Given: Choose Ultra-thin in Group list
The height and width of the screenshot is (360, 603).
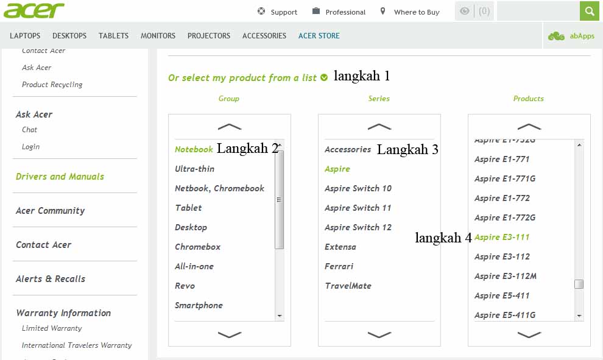Looking at the screenshot, I should coord(194,169).
